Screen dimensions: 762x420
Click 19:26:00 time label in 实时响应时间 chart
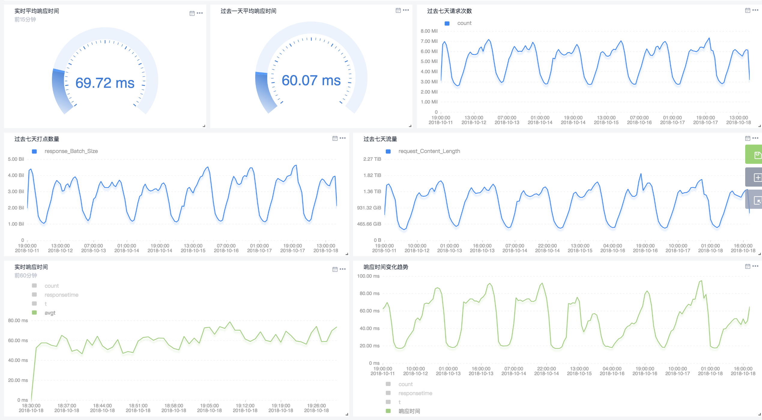pos(316,408)
